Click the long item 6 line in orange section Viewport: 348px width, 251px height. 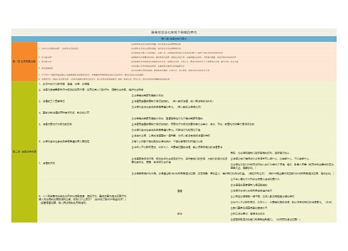104,79
